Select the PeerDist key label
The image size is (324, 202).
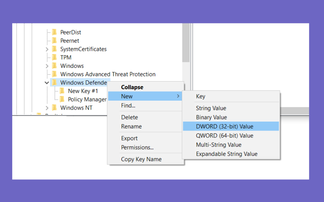(70, 32)
